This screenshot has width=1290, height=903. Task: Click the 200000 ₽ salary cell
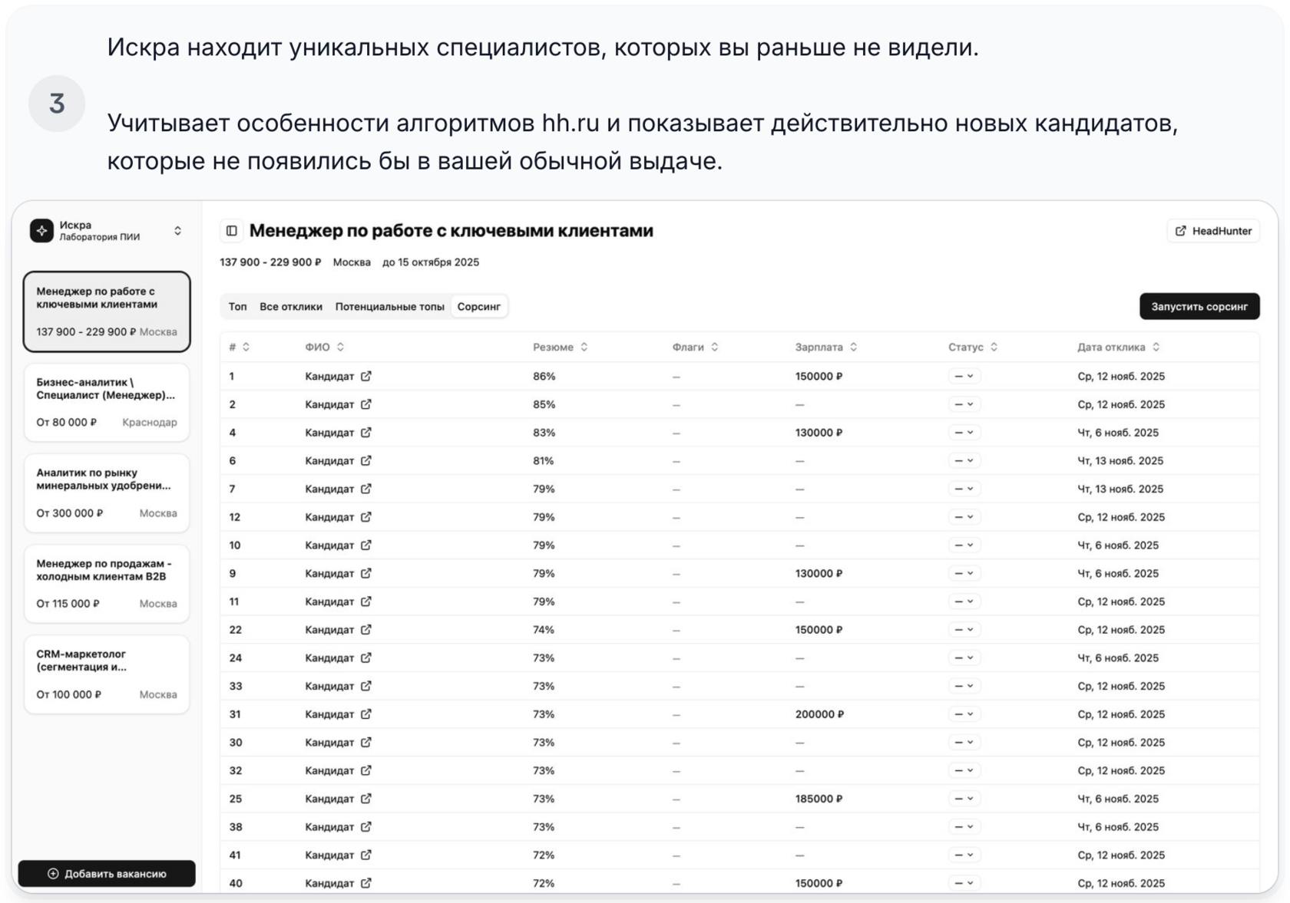[x=819, y=714]
